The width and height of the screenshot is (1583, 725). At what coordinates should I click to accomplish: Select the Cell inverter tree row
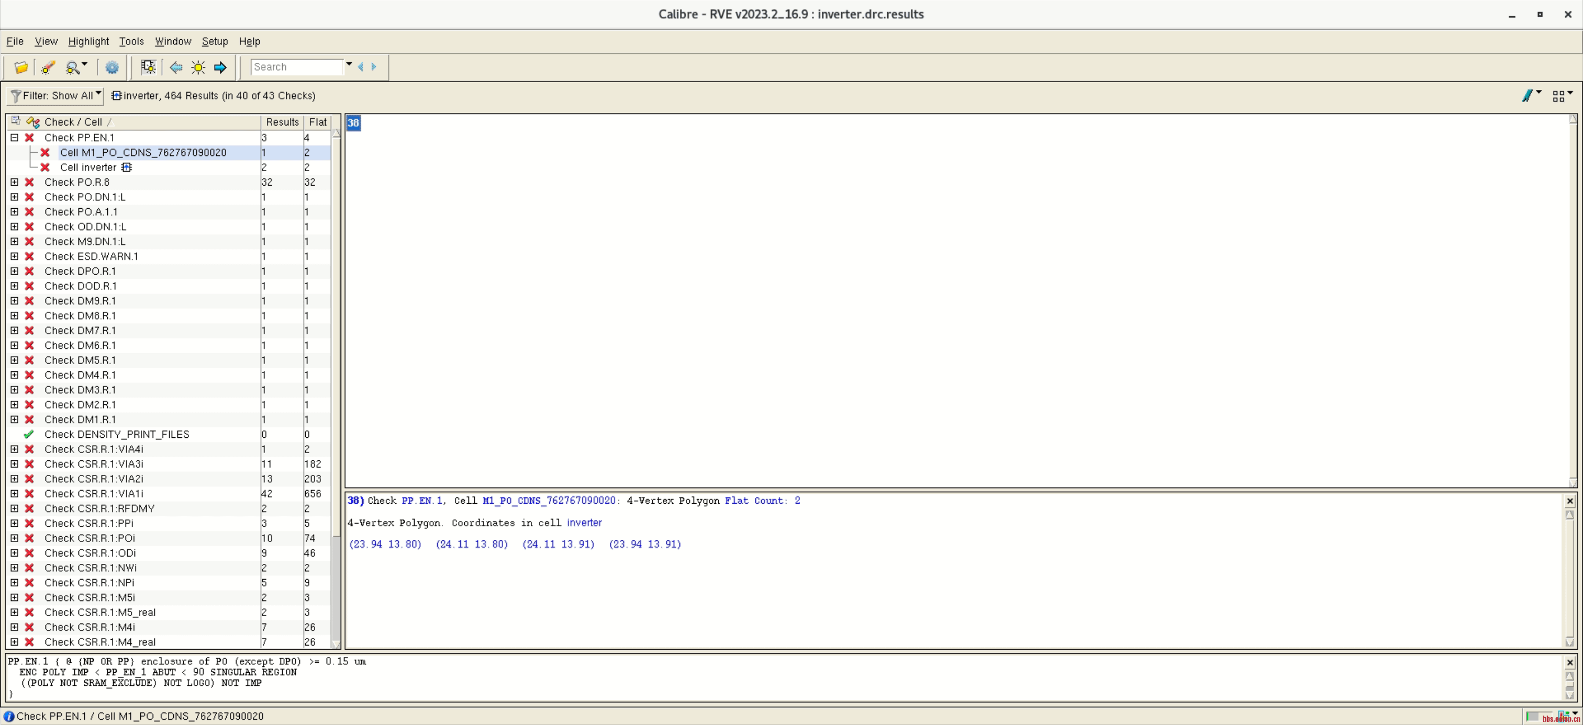[x=88, y=167]
